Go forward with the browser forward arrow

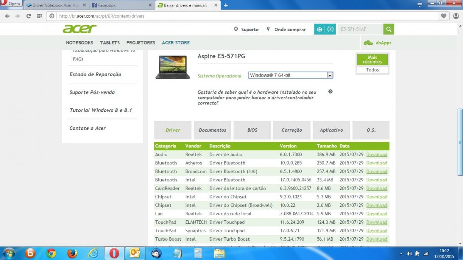click(17, 16)
